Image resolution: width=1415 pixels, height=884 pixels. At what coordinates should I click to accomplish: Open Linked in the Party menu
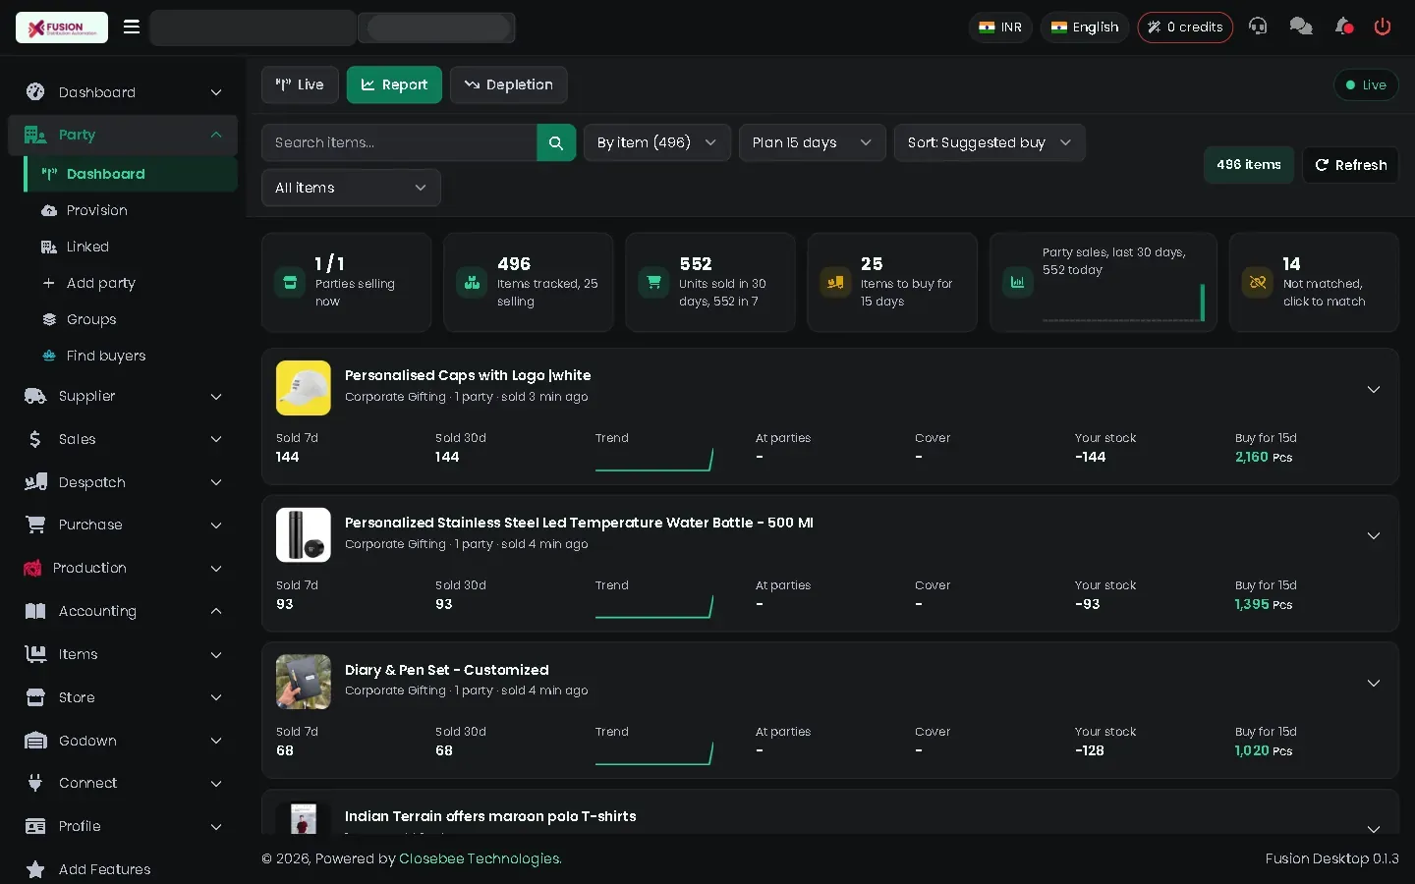131,247
